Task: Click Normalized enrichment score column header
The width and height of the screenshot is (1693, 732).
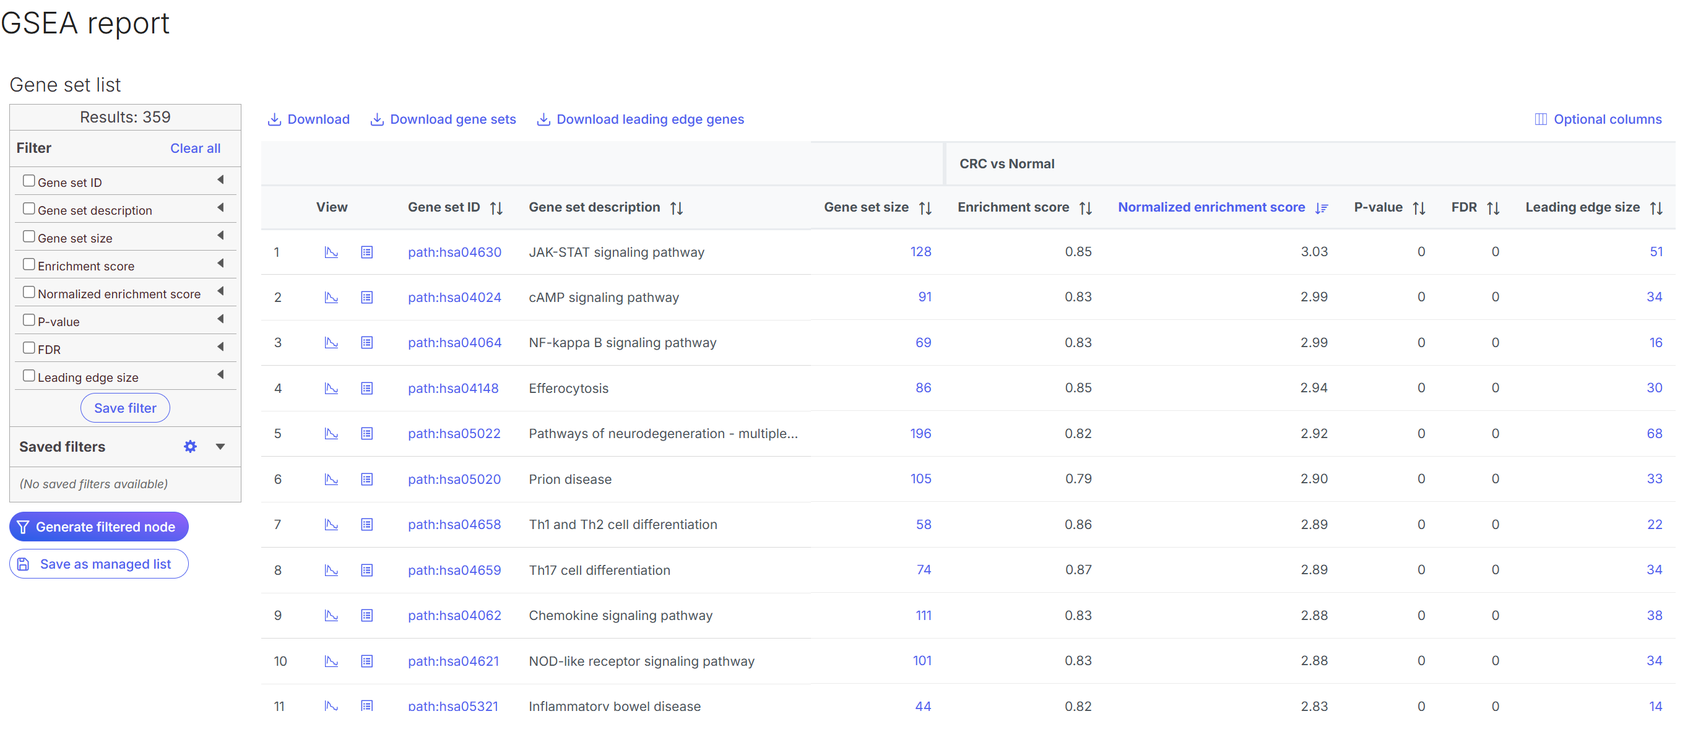Action: coord(1211,208)
